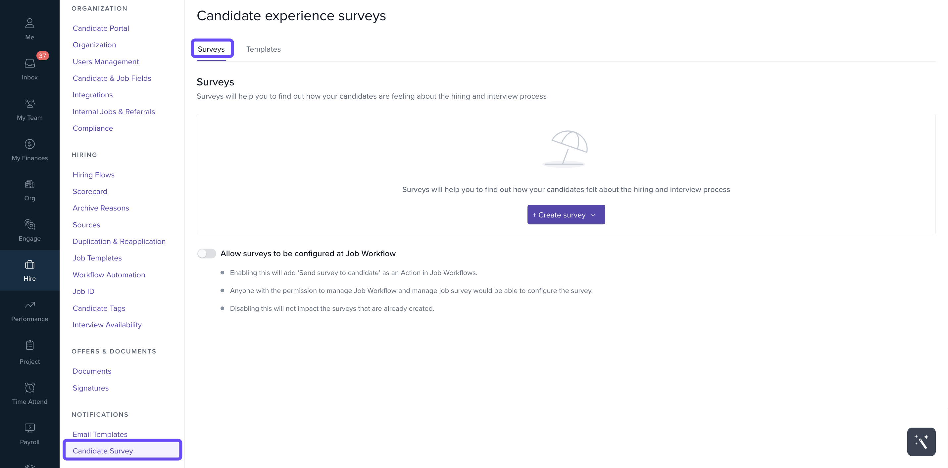Viewport: 948px width, 468px height.
Task: Open the Project clipboard icon
Action: (x=29, y=346)
